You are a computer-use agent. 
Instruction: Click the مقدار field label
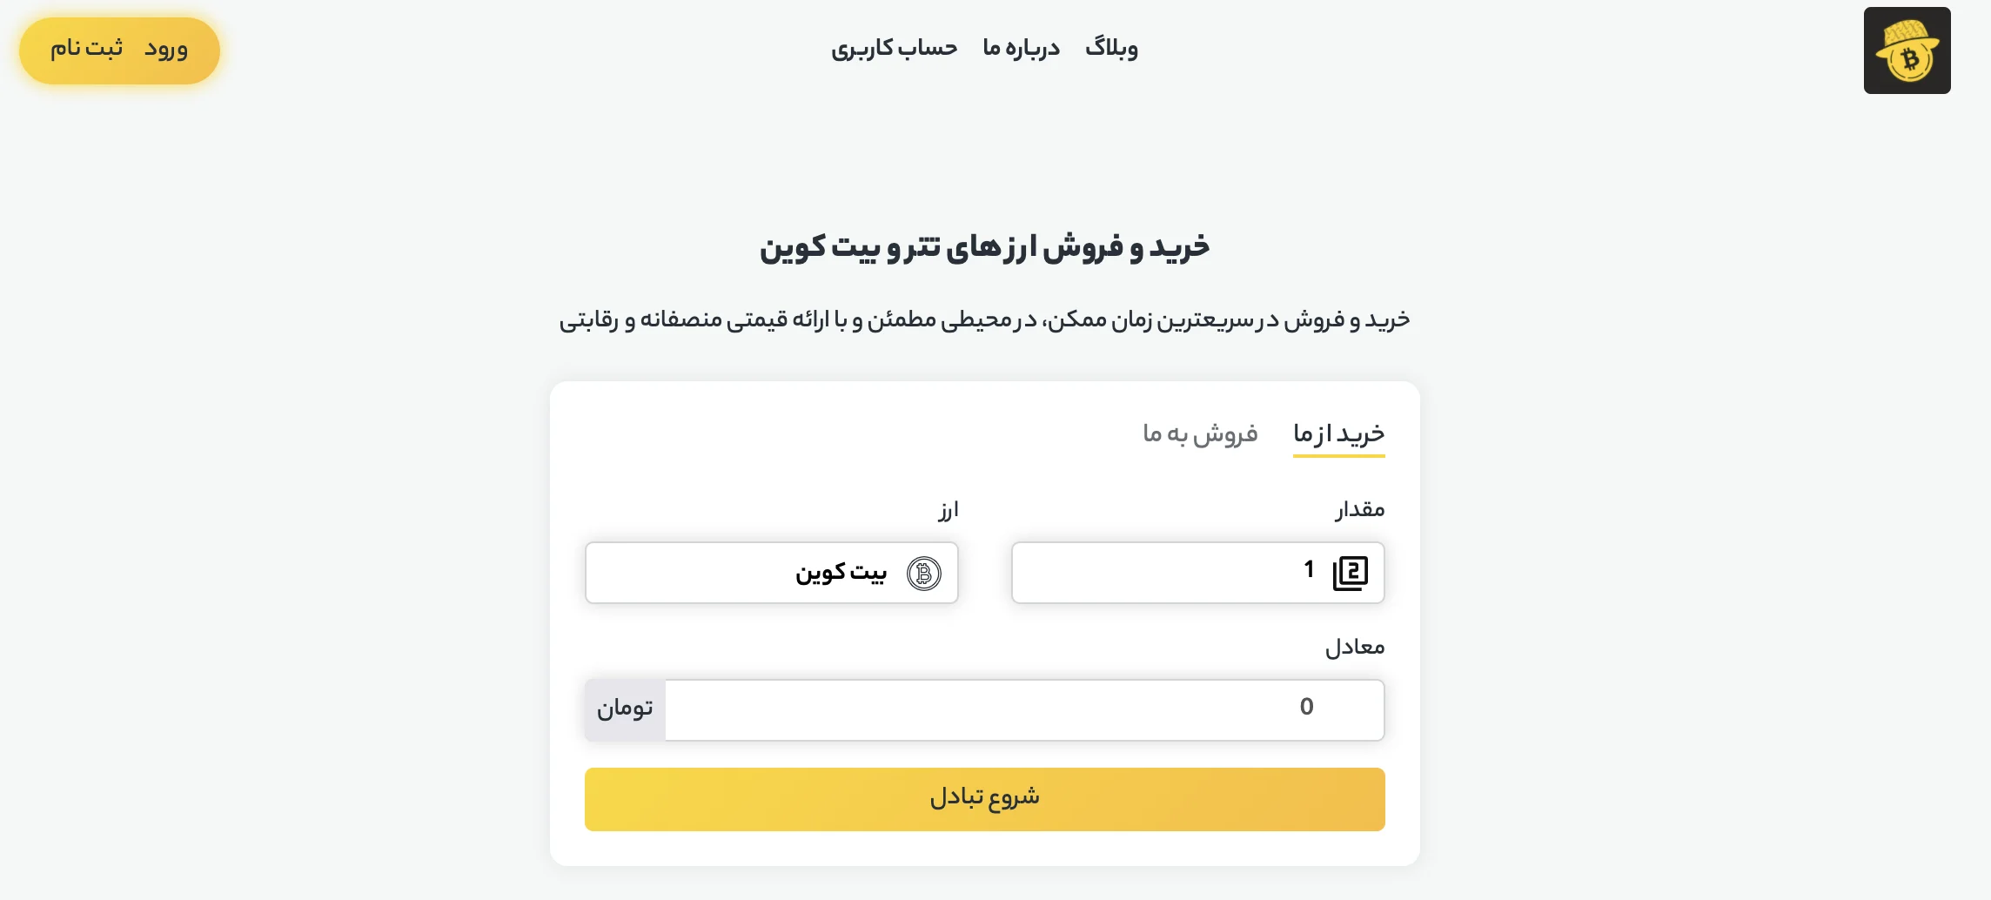click(1360, 509)
